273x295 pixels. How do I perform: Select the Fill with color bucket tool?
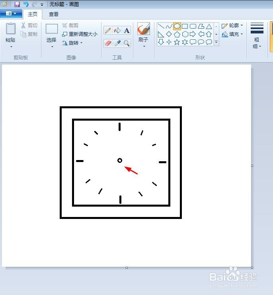pyautogui.click(x=117, y=31)
